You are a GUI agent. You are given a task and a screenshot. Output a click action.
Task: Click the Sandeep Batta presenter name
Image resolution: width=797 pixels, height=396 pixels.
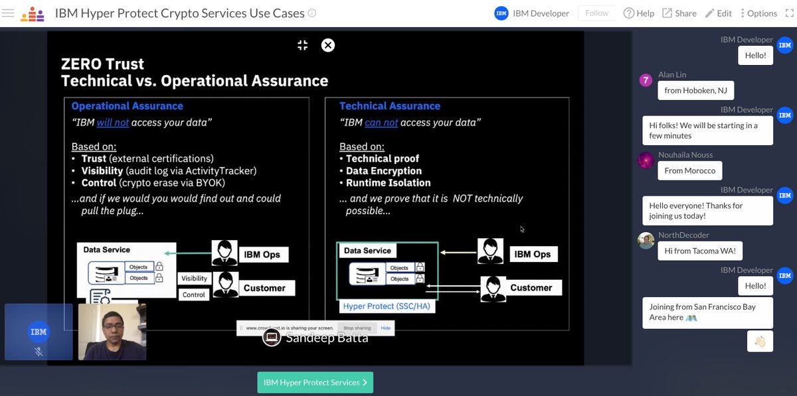coord(327,338)
